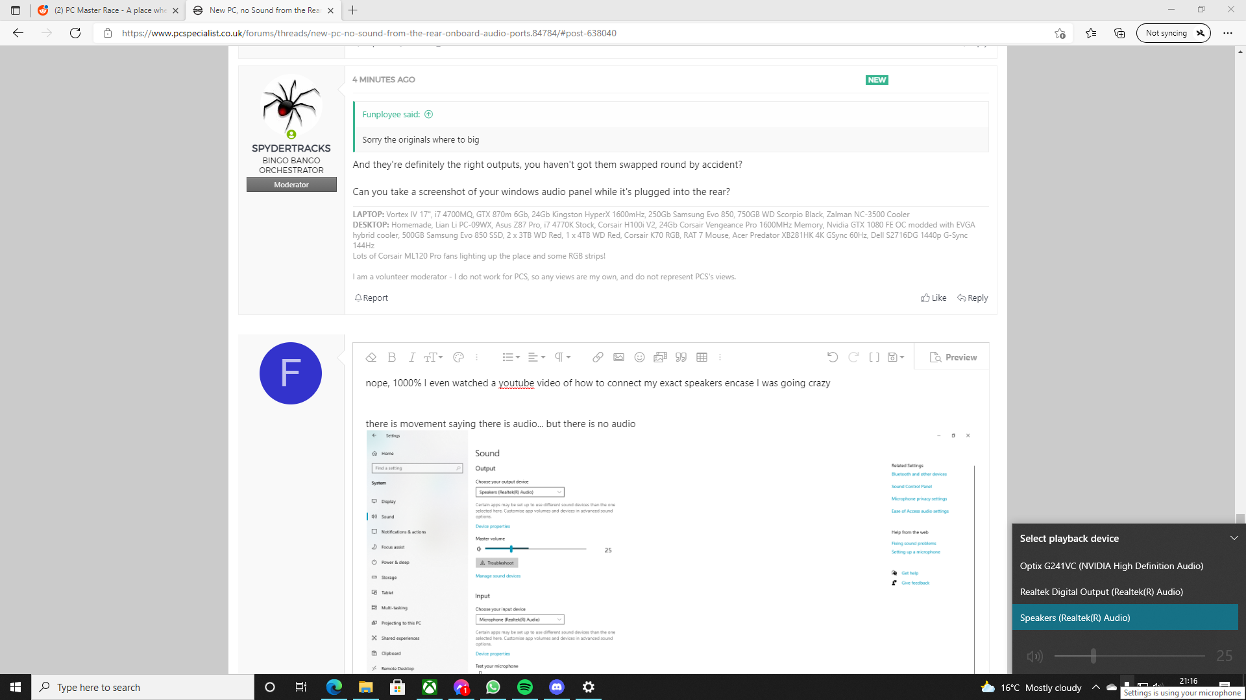The height and width of the screenshot is (700, 1246).
Task: Open File Explorer from the taskbar
Action: click(366, 687)
